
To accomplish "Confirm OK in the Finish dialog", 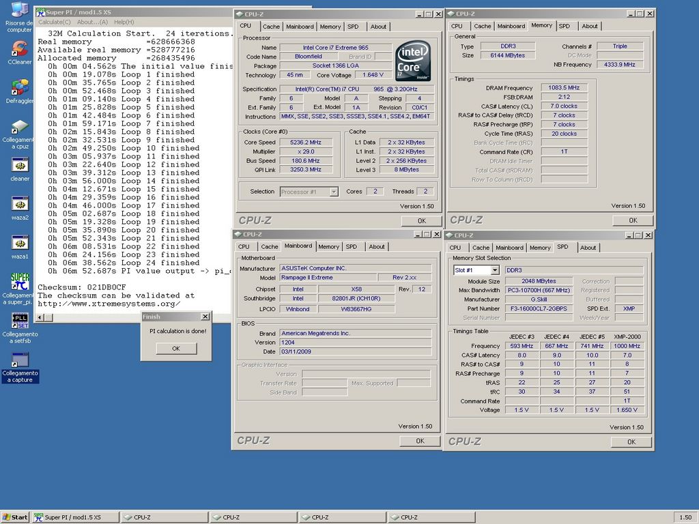I will [176, 349].
